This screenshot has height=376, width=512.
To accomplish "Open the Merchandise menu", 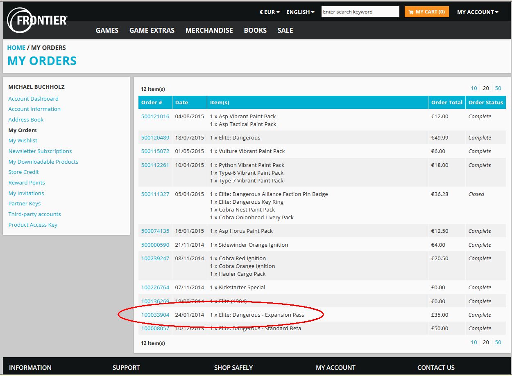I will click(x=209, y=30).
